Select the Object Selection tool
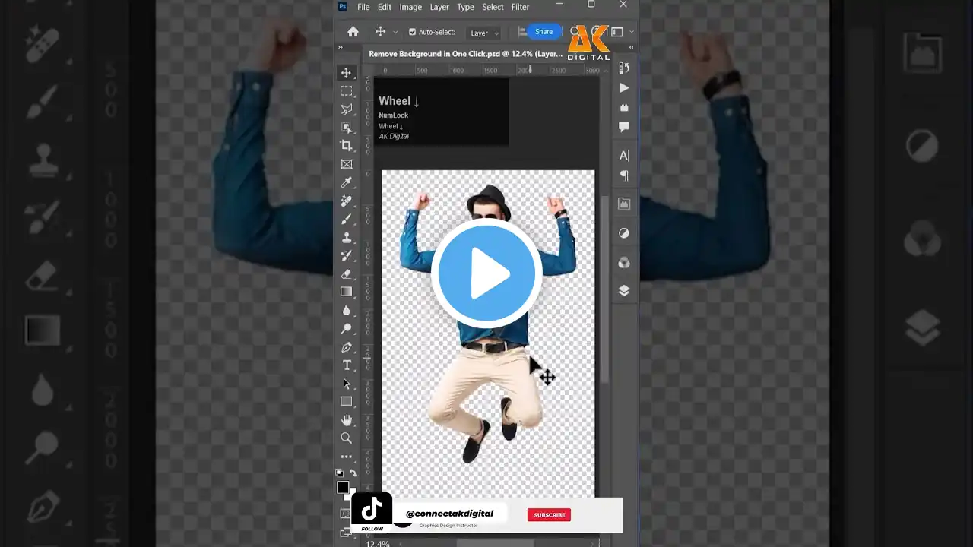The image size is (973, 547). [346, 128]
